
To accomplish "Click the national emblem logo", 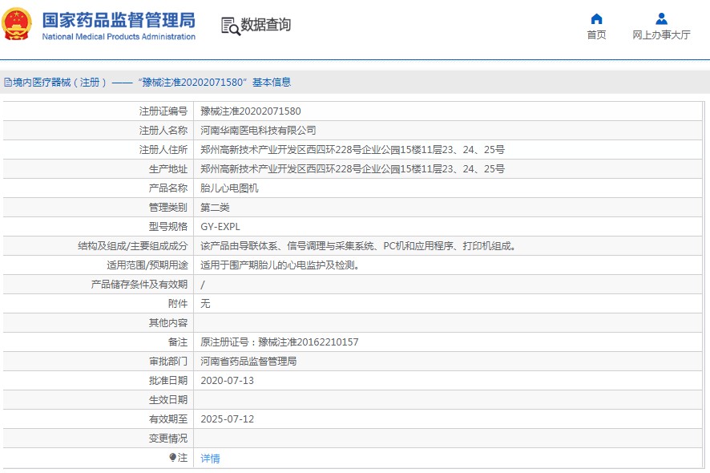I will pos(18,25).
